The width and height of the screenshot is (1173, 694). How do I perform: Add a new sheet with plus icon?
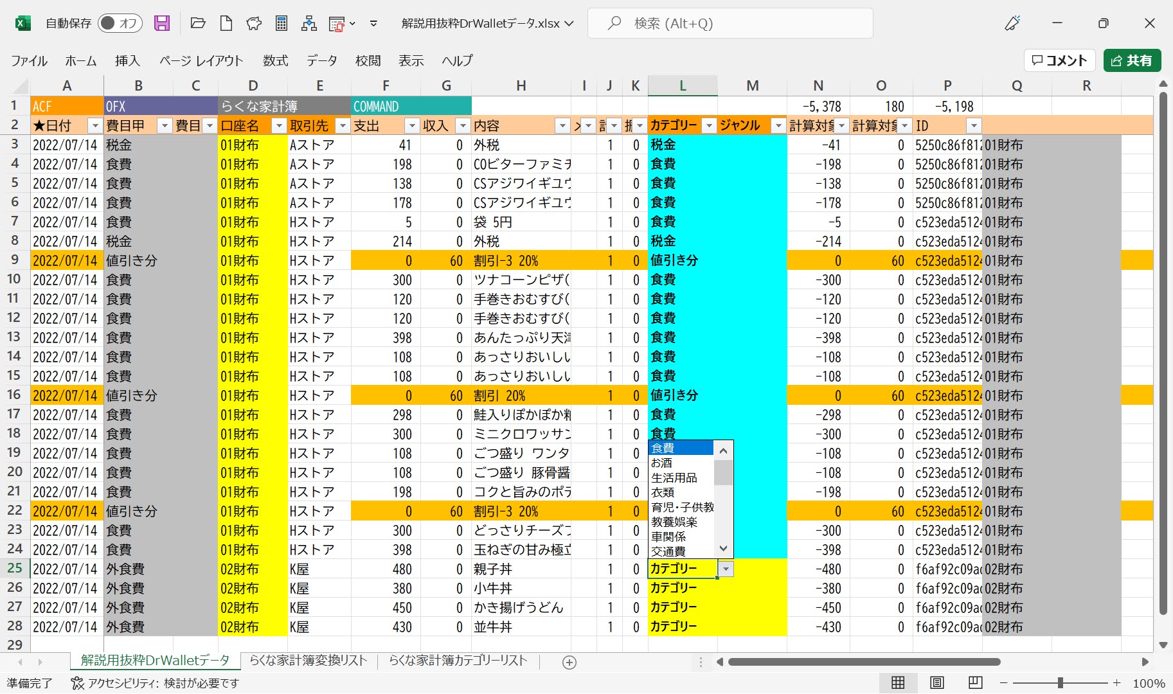569,662
